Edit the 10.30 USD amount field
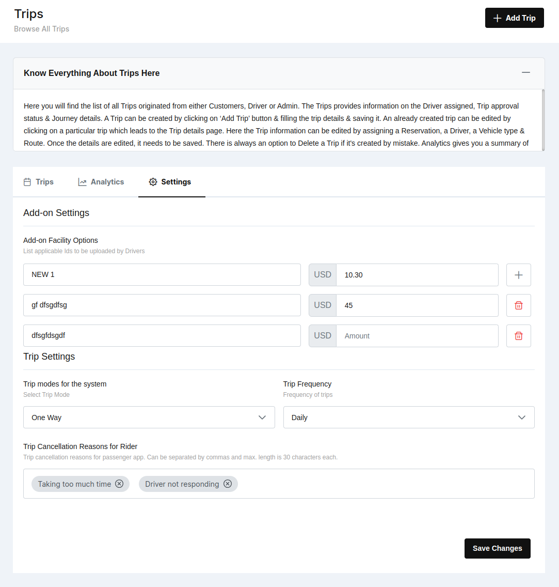Screen dimensions: 559x587 [417, 275]
